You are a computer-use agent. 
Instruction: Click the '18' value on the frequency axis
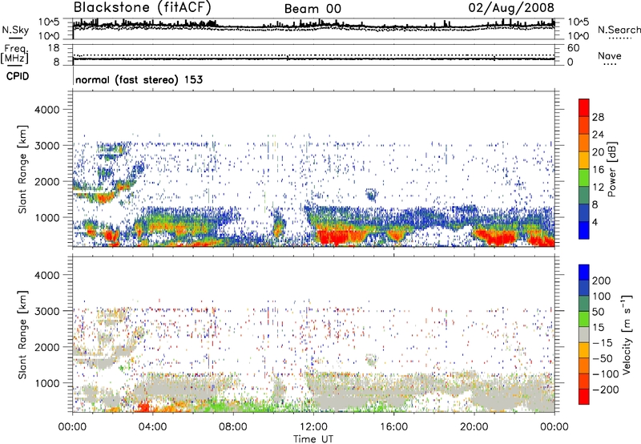pyautogui.click(x=54, y=47)
